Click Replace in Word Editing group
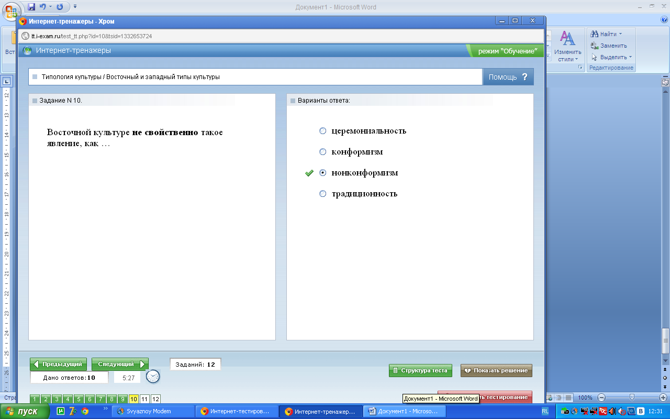The width and height of the screenshot is (670, 419). tap(609, 46)
